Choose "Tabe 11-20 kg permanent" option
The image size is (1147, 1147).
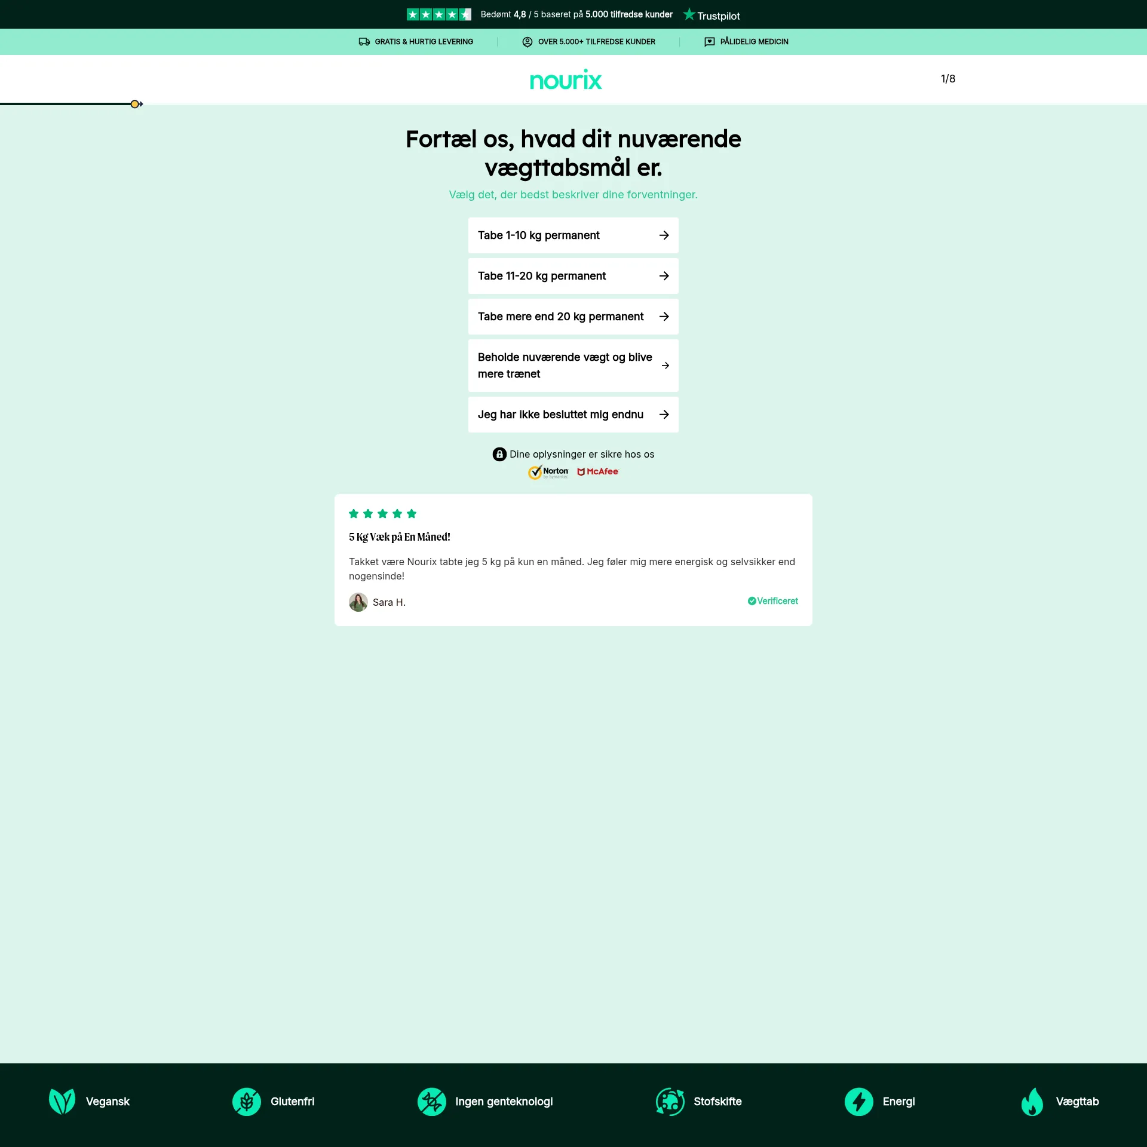(x=573, y=276)
